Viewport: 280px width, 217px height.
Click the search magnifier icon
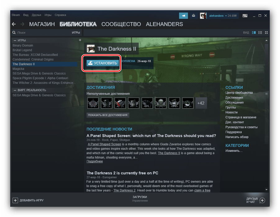pyautogui.click(x=14, y=33)
